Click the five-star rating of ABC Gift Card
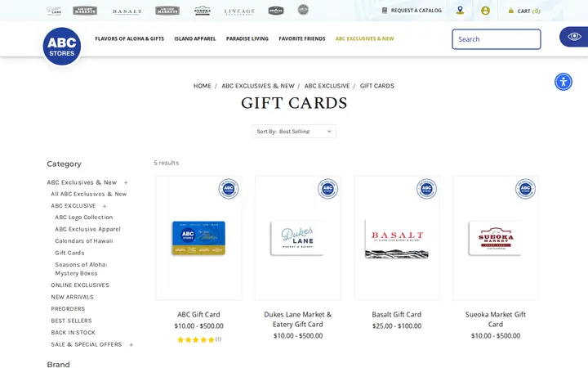Viewport: 588px width, 368px height. coord(195,340)
